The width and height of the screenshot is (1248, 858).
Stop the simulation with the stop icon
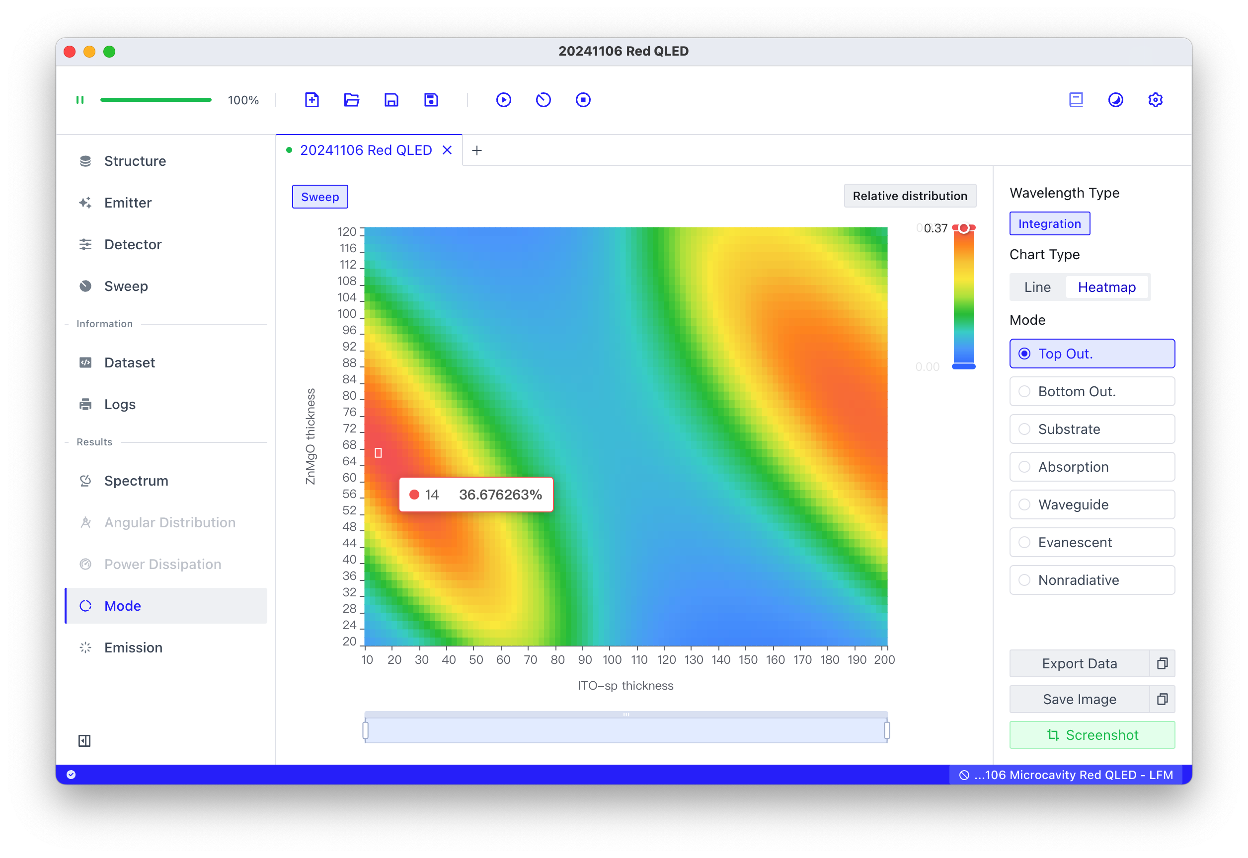(x=584, y=100)
